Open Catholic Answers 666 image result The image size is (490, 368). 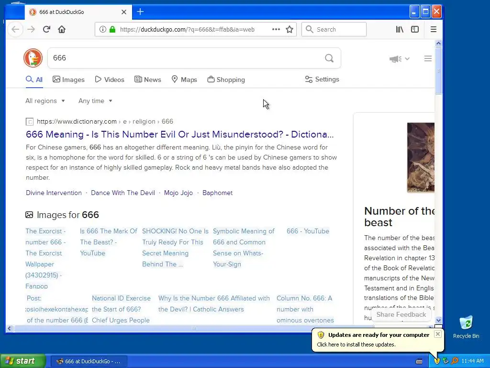coord(214,303)
